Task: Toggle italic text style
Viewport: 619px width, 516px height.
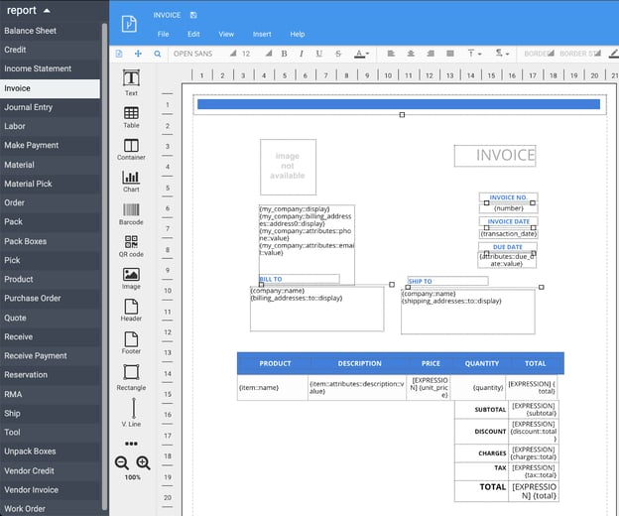Action: coord(302,54)
